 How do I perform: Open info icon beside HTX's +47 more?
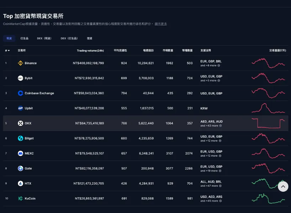[x=220, y=186]
